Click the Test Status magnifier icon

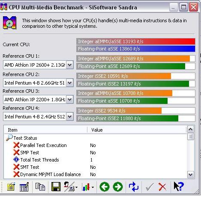pos(9,138)
